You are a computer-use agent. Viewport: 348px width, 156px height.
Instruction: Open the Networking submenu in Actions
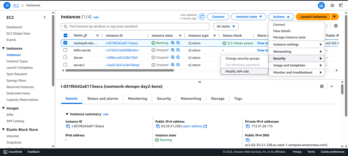(x=297, y=52)
